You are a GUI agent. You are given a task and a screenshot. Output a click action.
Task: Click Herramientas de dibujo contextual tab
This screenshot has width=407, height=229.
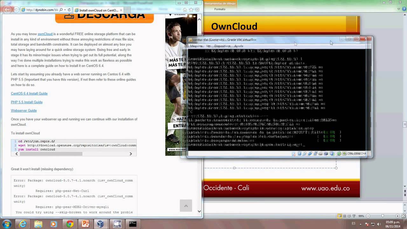click(x=220, y=3)
